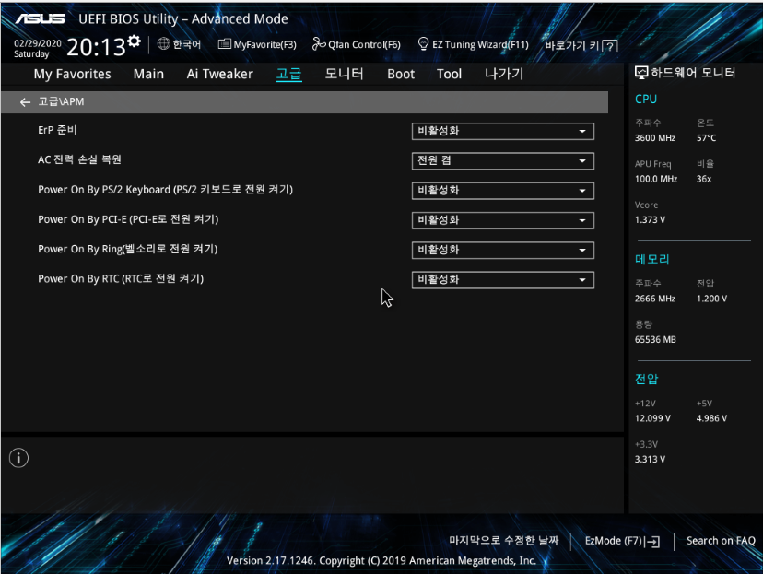
Task: Click +5V reading 4.986 V
Action: (711, 418)
